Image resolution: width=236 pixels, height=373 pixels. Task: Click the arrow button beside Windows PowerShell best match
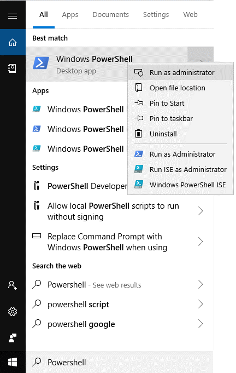200,55
